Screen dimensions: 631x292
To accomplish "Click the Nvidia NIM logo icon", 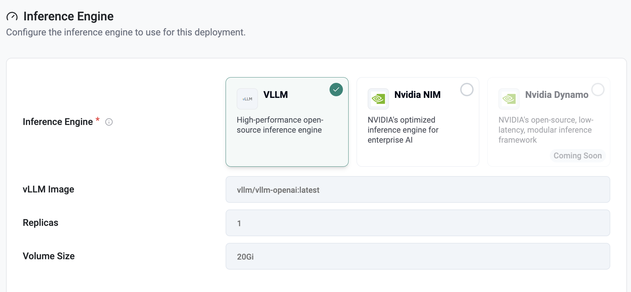I will pyautogui.click(x=378, y=99).
